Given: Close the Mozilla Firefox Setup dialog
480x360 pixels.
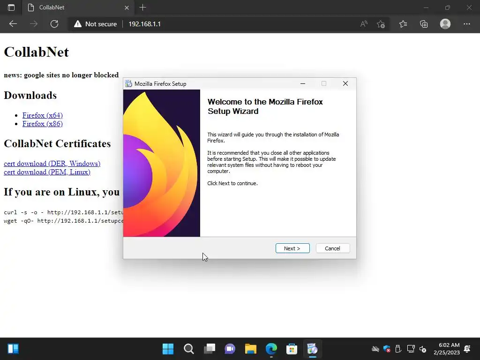Looking at the screenshot, I should [x=345, y=83].
